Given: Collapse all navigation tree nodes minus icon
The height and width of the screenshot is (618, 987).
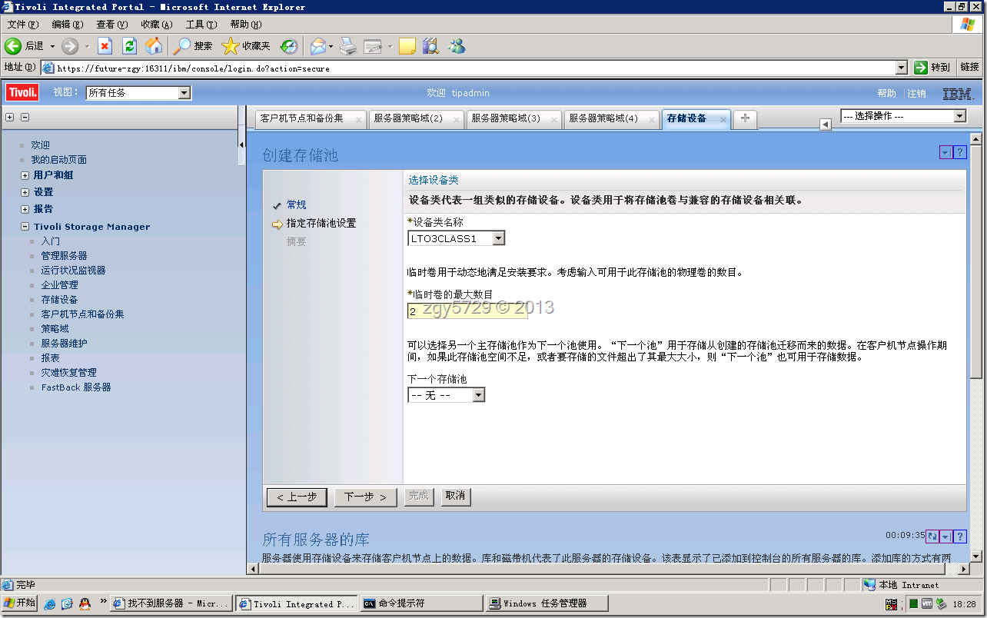Looking at the screenshot, I should (x=25, y=118).
